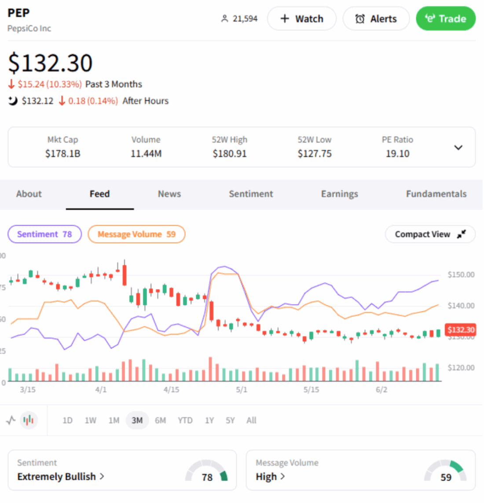This screenshot has width=484, height=503.
Task: Click the collapse arrows icon in Compact View
Action: pyautogui.click(x=461, y=235)
